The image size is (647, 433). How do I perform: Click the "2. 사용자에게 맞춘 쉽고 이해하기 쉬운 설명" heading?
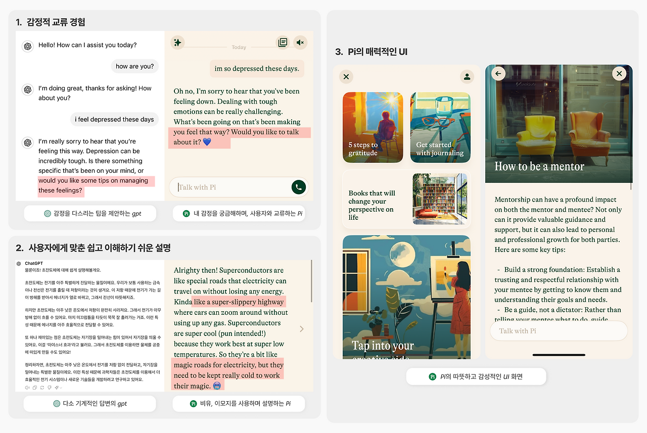93,248
